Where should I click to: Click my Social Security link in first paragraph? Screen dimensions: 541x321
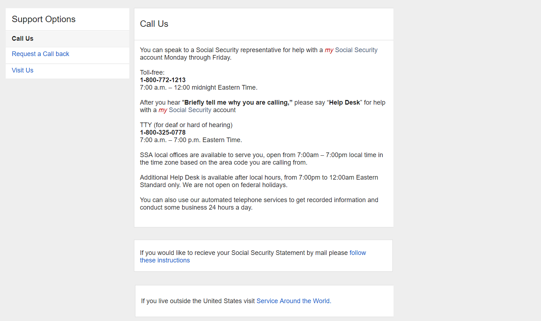click(x=351, y=50)
